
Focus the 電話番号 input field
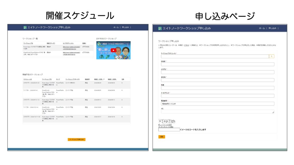point(218,104)
